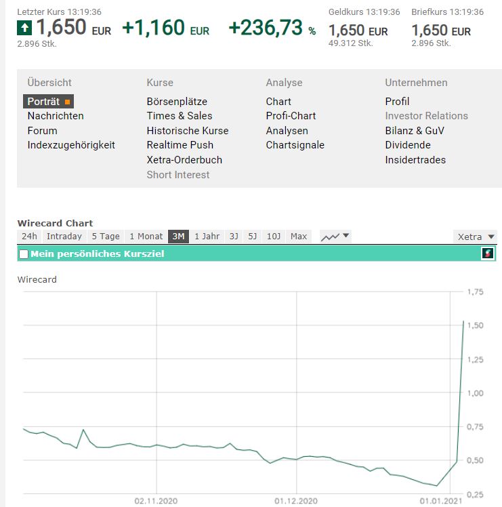Viewport: 502px width, 507px height.
Task: Open the Xetra-Orderbuch link
Action: coord(184,160)
